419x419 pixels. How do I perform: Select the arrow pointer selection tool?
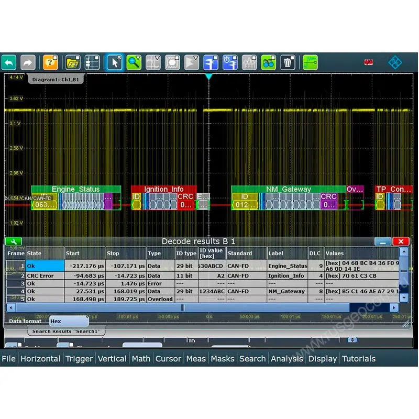coord(114,62)
